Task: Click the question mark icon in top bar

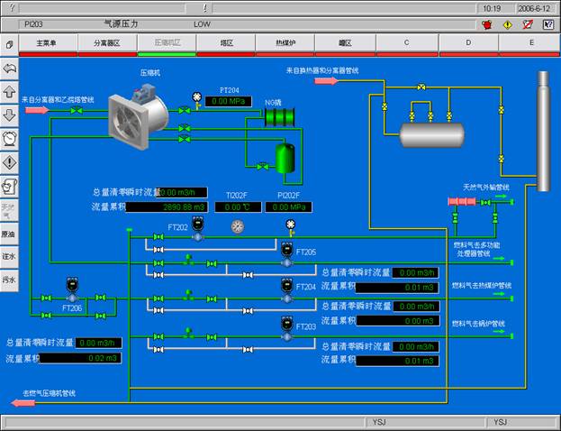Action: click(x=13, y=7)
